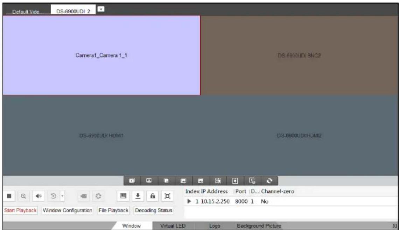This screenshot has width=399, height=230.
Task: Click the first icon in the dark toolbar
Action: click(132, 181)
